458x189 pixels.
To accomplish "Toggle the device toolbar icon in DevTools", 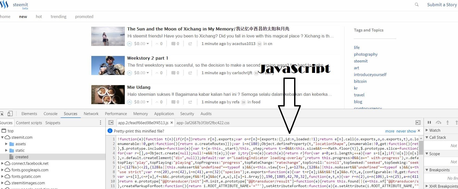I will pyautogui.click(x=10, y=114).
